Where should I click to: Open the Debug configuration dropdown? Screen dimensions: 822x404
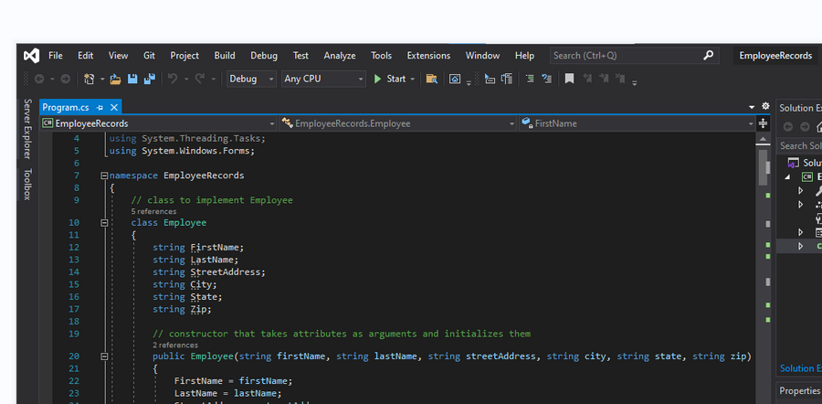(x=251, y=79)
